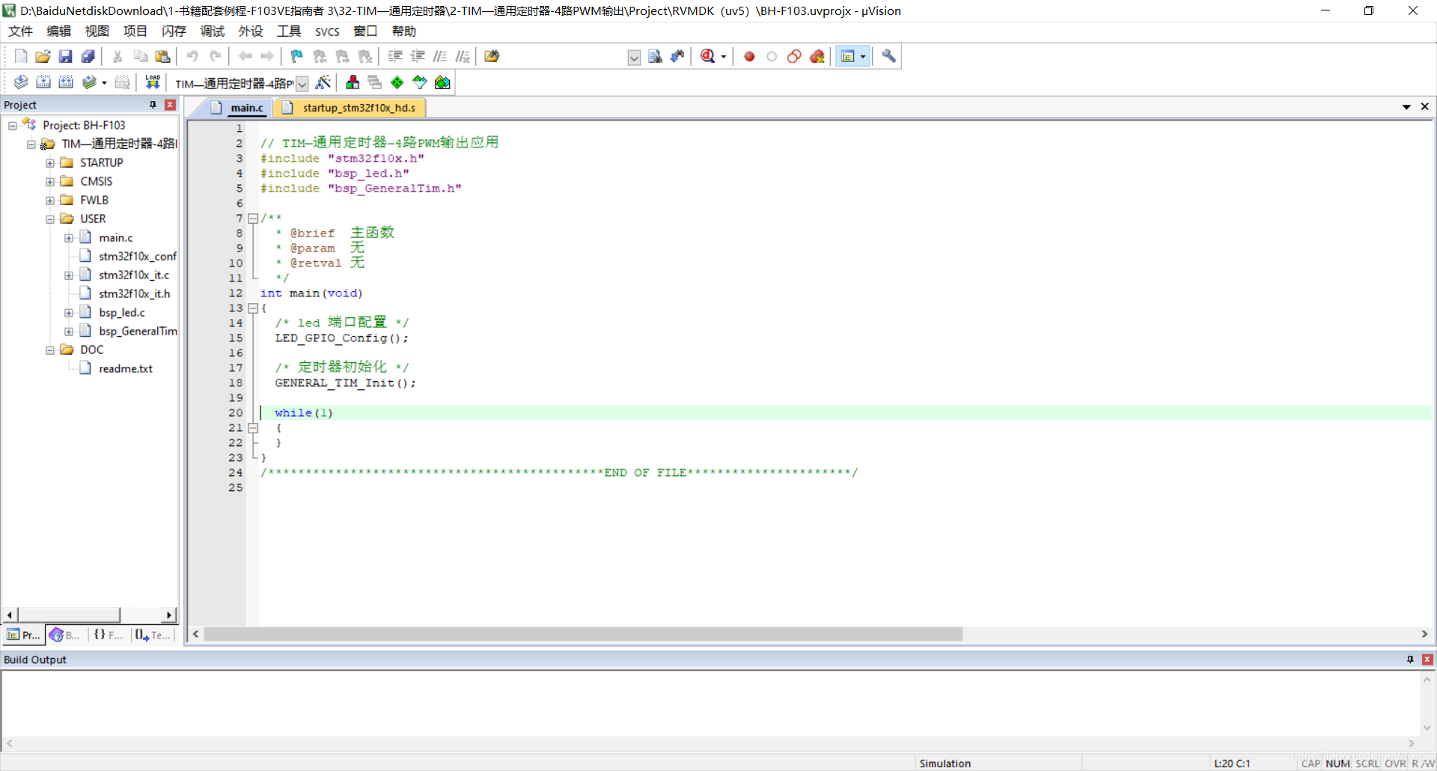
Task: Select stm32f10x_it.h in the project tree
Action: point(134,293)
